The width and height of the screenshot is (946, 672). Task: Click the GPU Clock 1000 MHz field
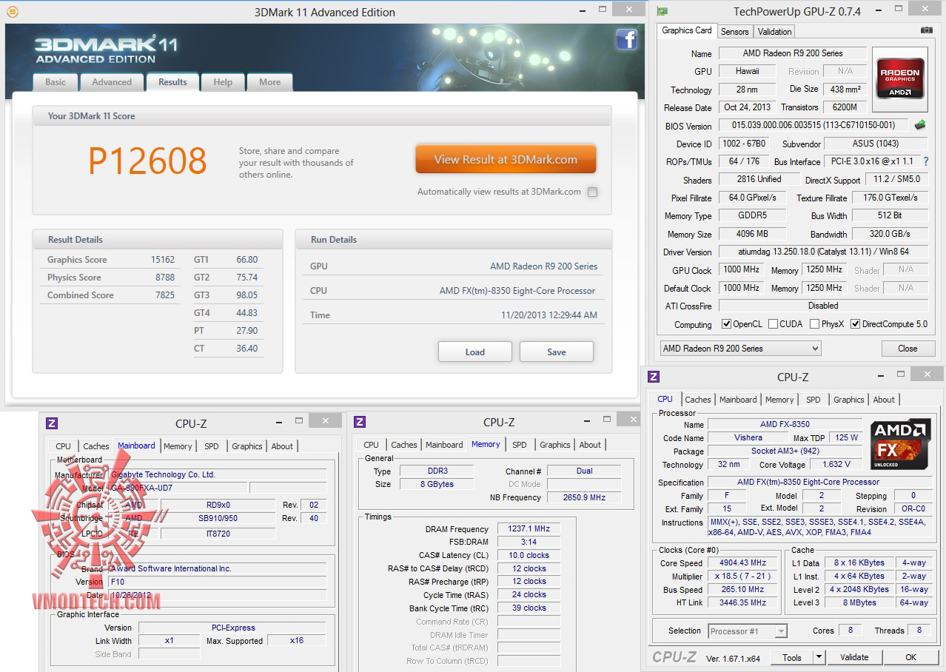(x=741, y=270)
